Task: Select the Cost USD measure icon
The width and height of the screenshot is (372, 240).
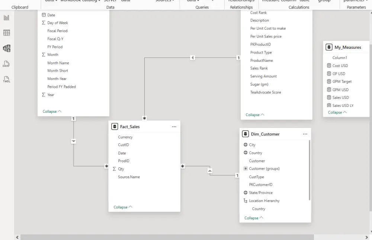Action: pyautogui.click(x=329, y=65)
